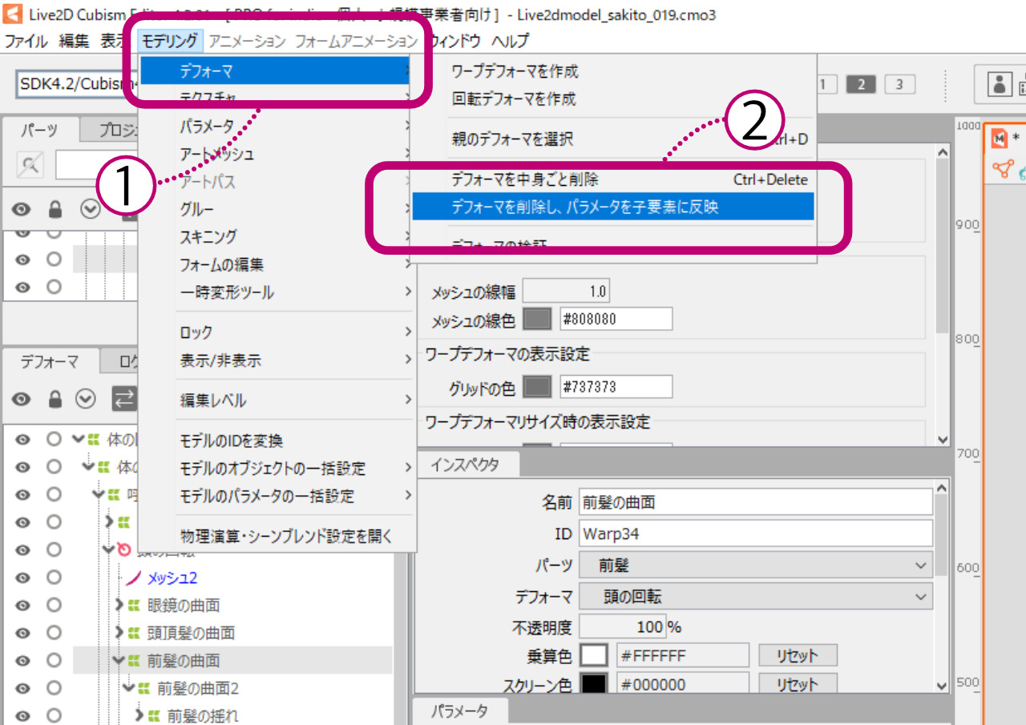Toggle visibility of 眼鏡の曲面
Viewport: 1026px width, 725px height.
pos(22,605)
